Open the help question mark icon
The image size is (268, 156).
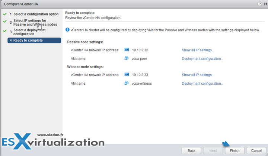[260, 4]
